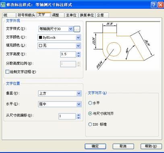Open the 主单位 tab
The height and width of the screenshot is (153, 164).
[x=71, y=15]
